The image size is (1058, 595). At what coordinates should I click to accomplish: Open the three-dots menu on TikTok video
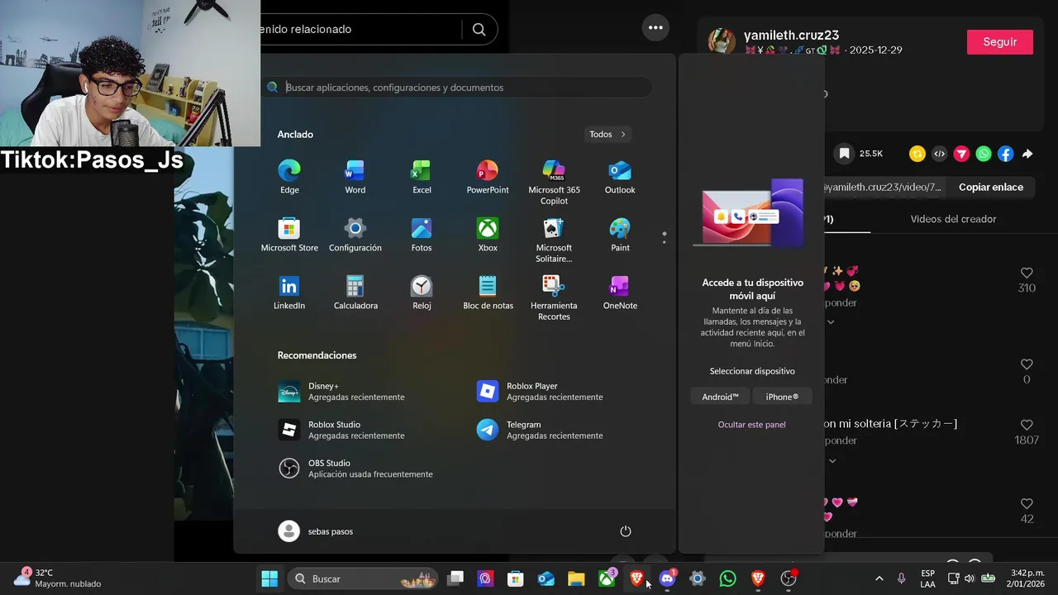point(655,27)
